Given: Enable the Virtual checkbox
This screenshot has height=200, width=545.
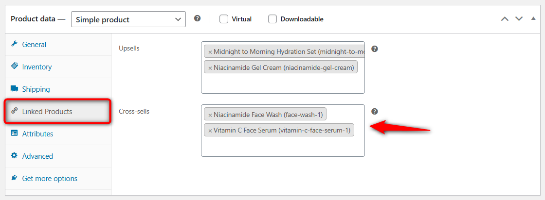Looking at the screenshot, I should click(x=224, y=19).
